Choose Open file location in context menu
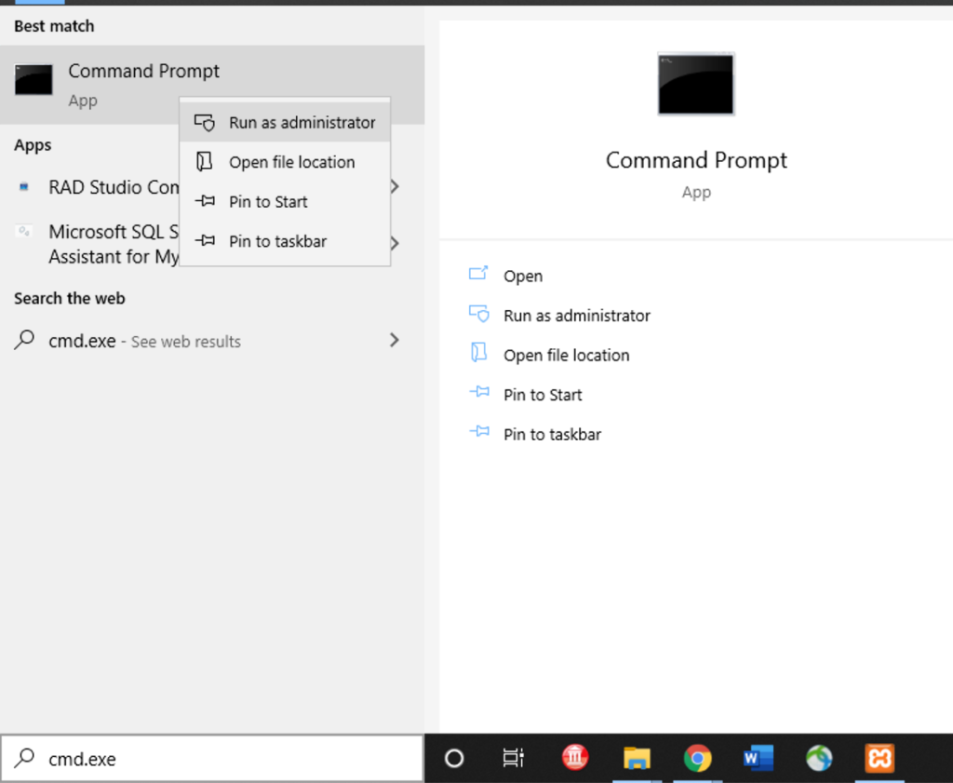The width and height of the screenshot is (953, 783). point(285,162)
